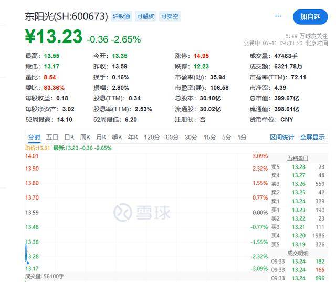Click the 14.01 price axis label
Screen dimensions: 336x282
31,156
